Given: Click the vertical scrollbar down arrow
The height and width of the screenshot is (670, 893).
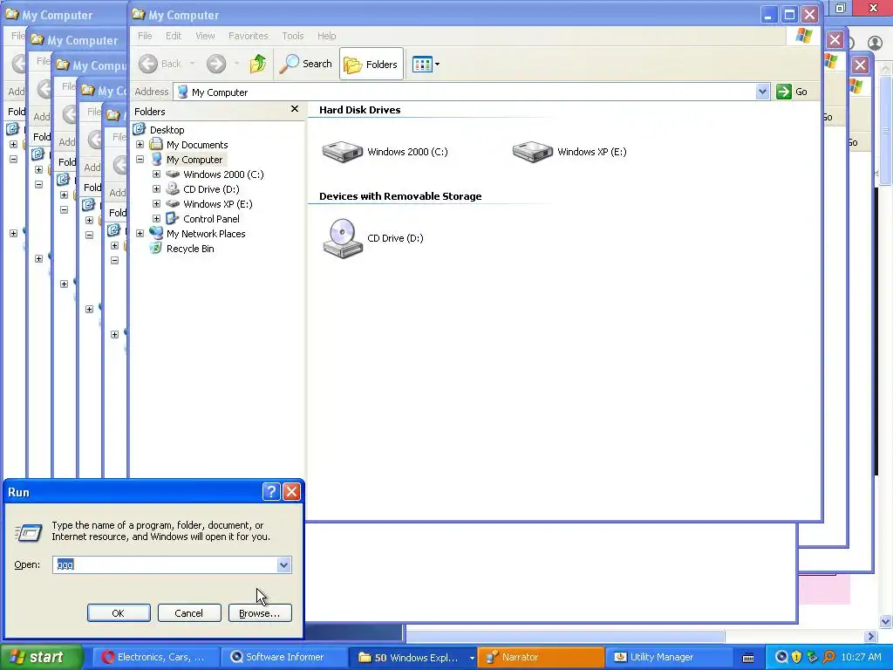Looking at the screenshot, I should [886, 621].
